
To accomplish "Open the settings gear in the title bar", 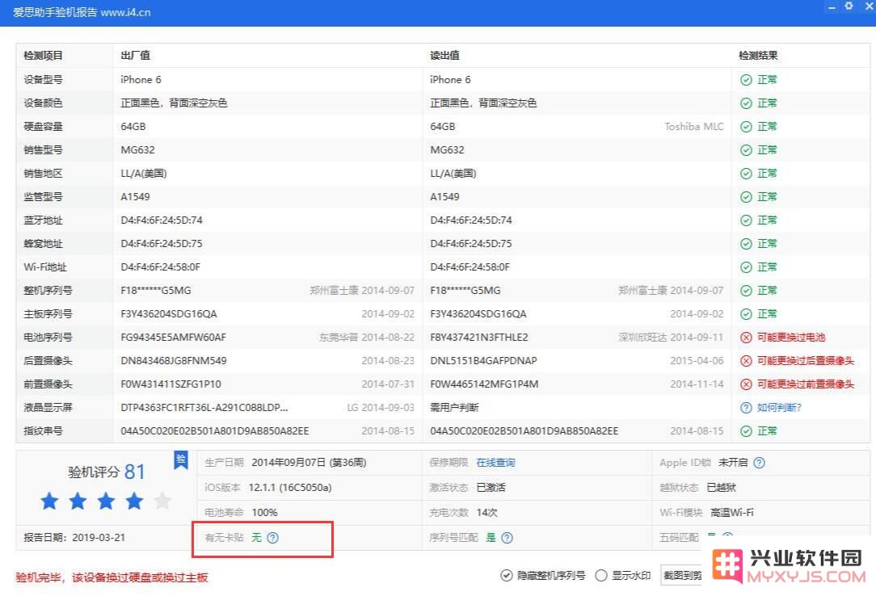I will tap(849, 6).
